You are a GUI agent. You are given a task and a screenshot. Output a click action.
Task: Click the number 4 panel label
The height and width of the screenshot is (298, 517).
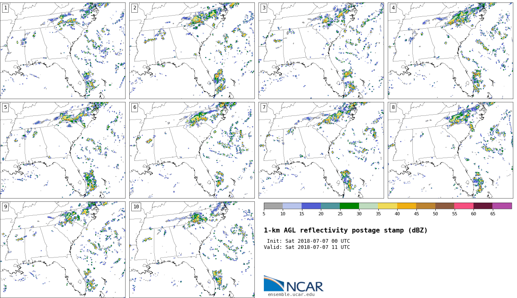click(x=393, y=8)
